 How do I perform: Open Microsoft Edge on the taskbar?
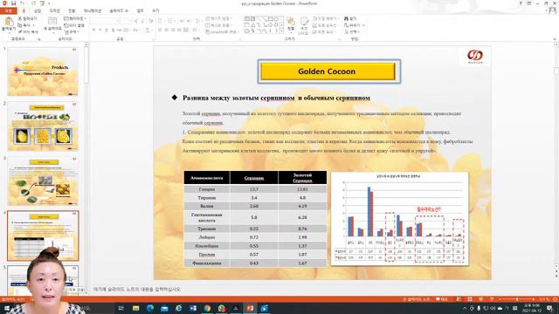(x=149, y=308)
